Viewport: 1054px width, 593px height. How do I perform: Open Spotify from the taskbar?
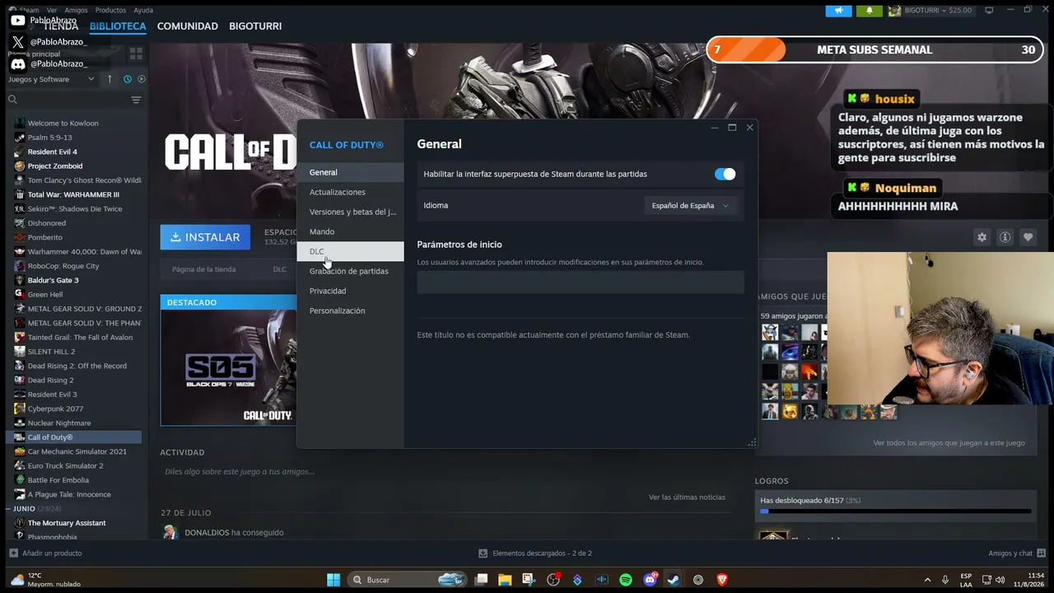pos(626,580)
